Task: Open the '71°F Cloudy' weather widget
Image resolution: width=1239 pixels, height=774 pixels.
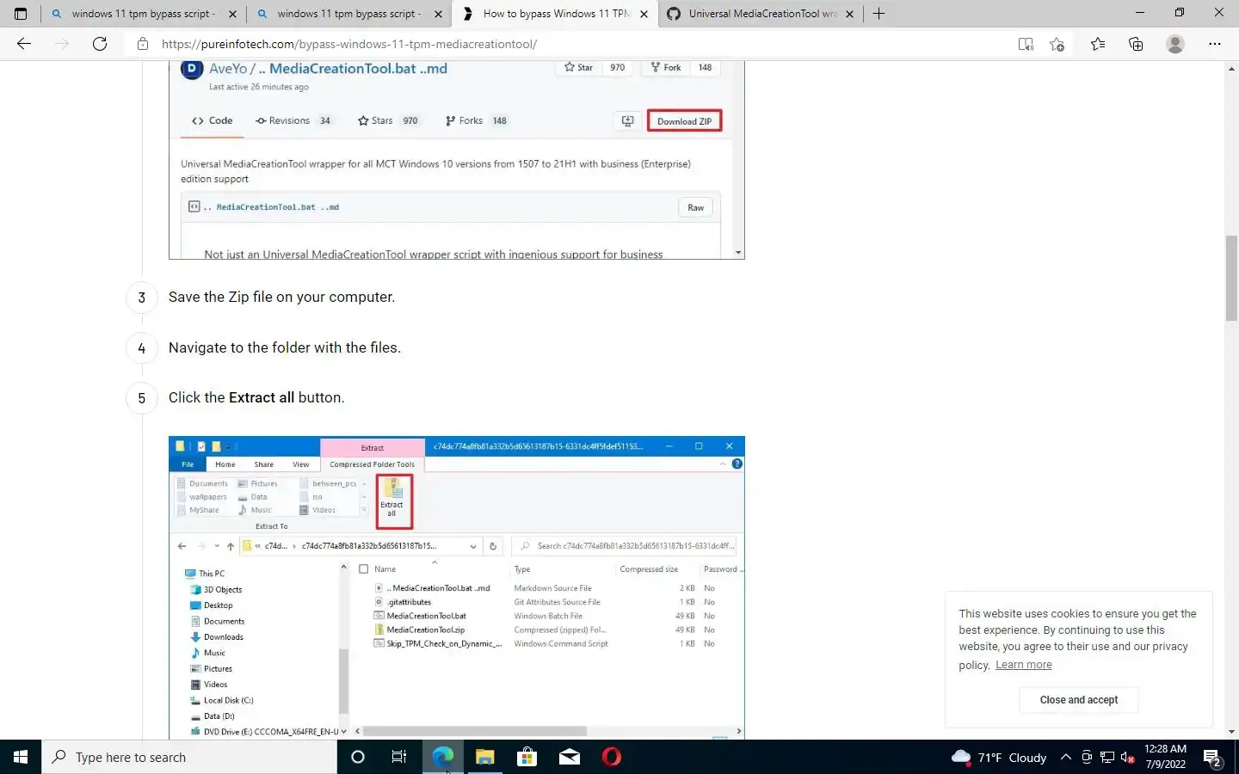Action: [x=998, y=757]
